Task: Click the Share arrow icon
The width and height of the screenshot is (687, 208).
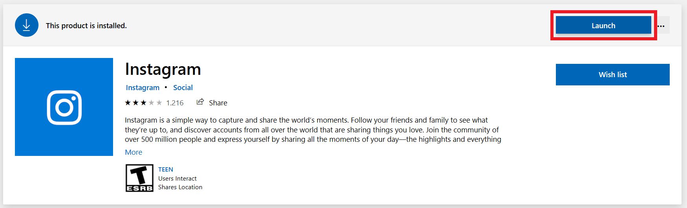Action: tap(200, 102)
